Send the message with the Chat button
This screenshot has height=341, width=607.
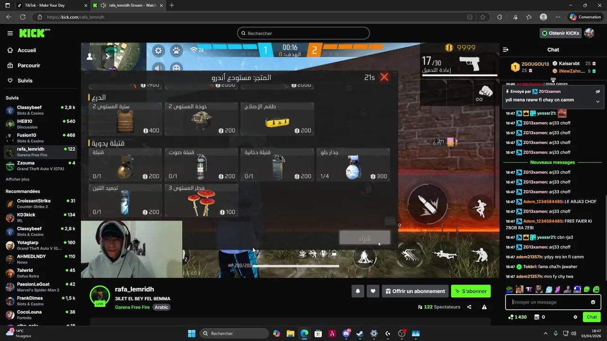(592, 317)
